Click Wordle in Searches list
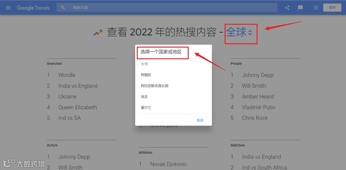This screenshot has height=170, width=346. pos(67,75)
